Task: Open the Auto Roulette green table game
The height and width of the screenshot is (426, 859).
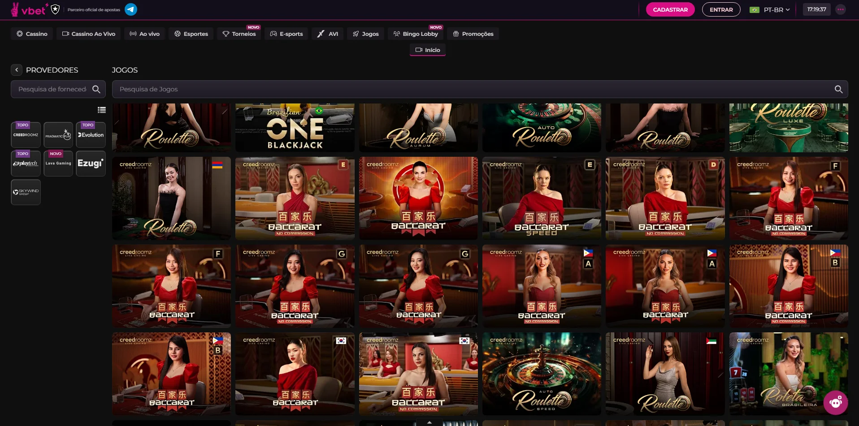Action: point(542,128)
